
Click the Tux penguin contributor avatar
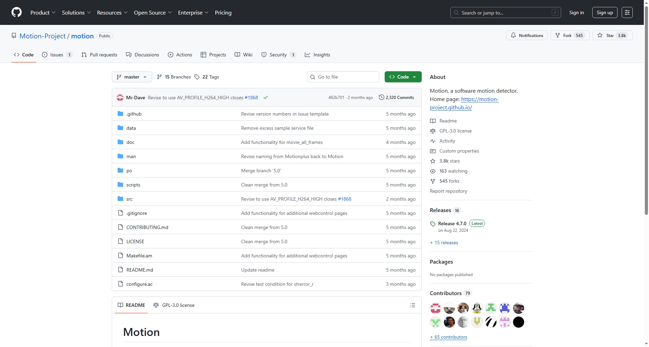click(477, 308)
